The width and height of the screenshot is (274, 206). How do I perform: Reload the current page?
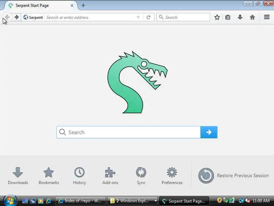click(x=149, y=18)
